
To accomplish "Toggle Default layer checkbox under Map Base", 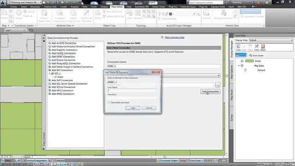I will (x=245, y=70).
